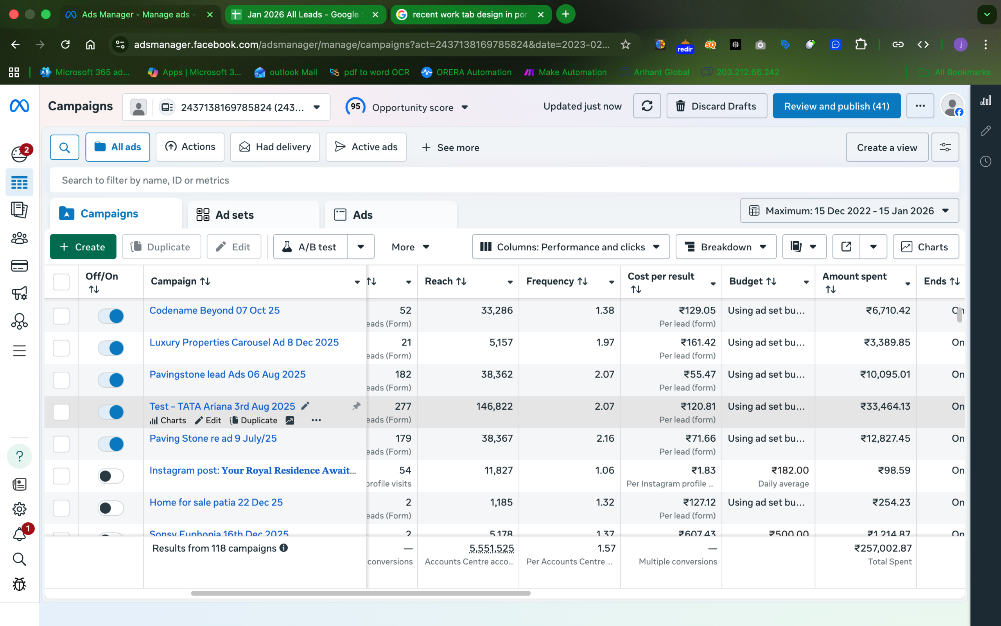The width and height of the screenshot is (1001, 626).
Task: Click the export table icon button
Action: 846,247
